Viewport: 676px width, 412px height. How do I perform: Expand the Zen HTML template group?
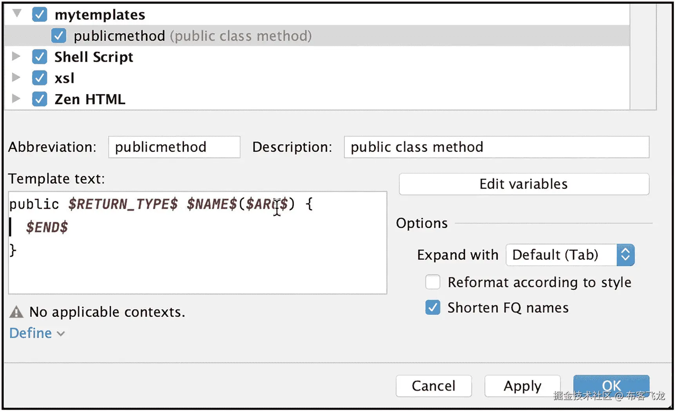[16, 98]
